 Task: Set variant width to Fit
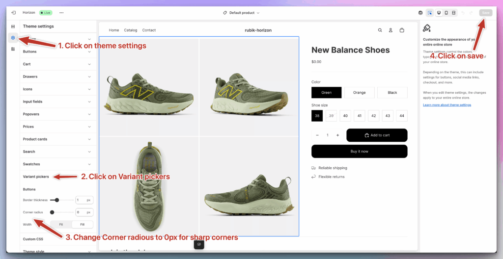[x=61, y=224]
